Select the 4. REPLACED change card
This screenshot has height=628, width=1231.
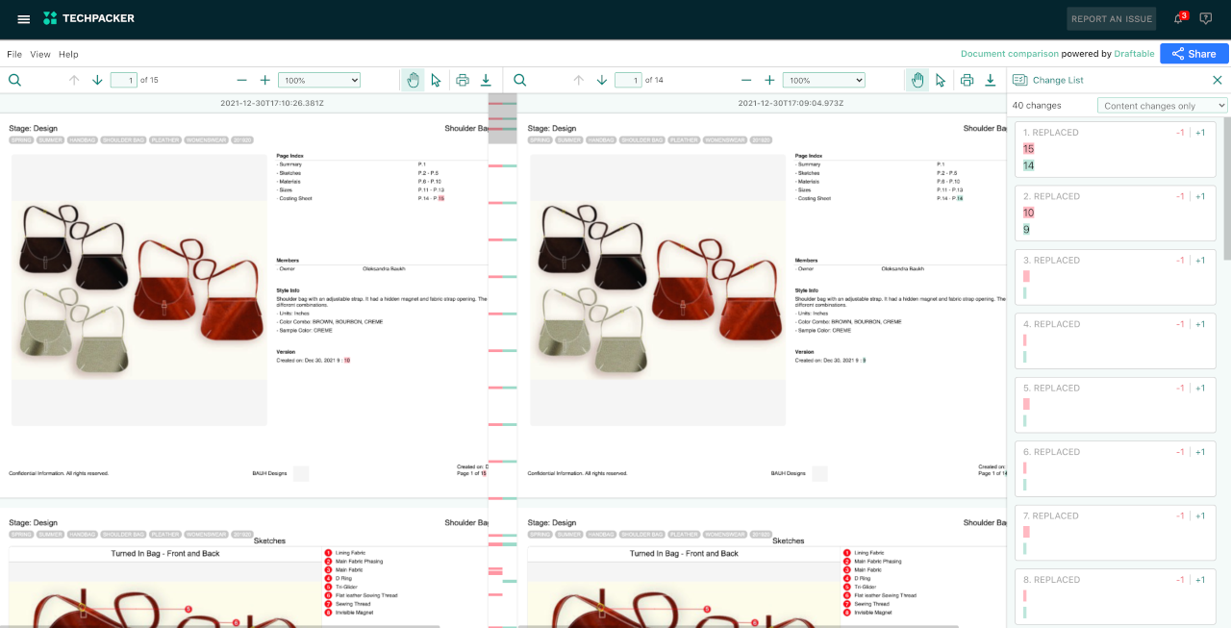(1116, 340)
